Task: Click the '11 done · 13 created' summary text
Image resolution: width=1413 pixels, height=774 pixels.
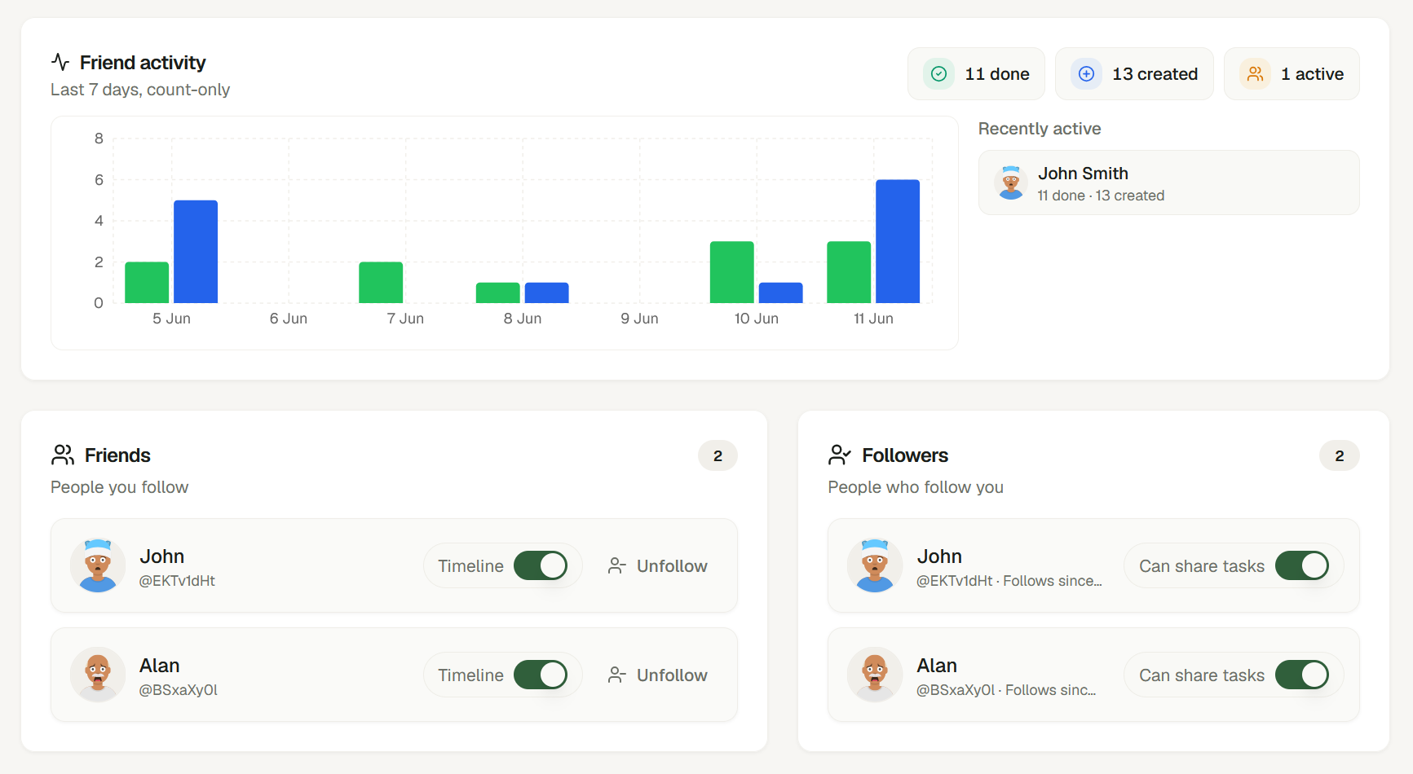Action: coord(1101,196)
